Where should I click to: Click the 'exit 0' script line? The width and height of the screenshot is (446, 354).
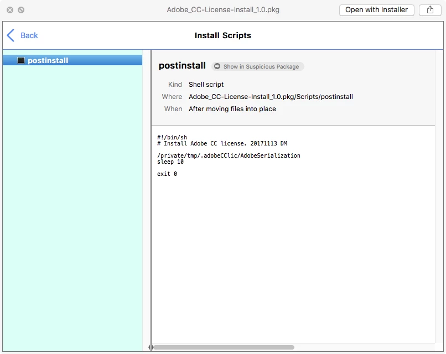(x=167, y=174)
